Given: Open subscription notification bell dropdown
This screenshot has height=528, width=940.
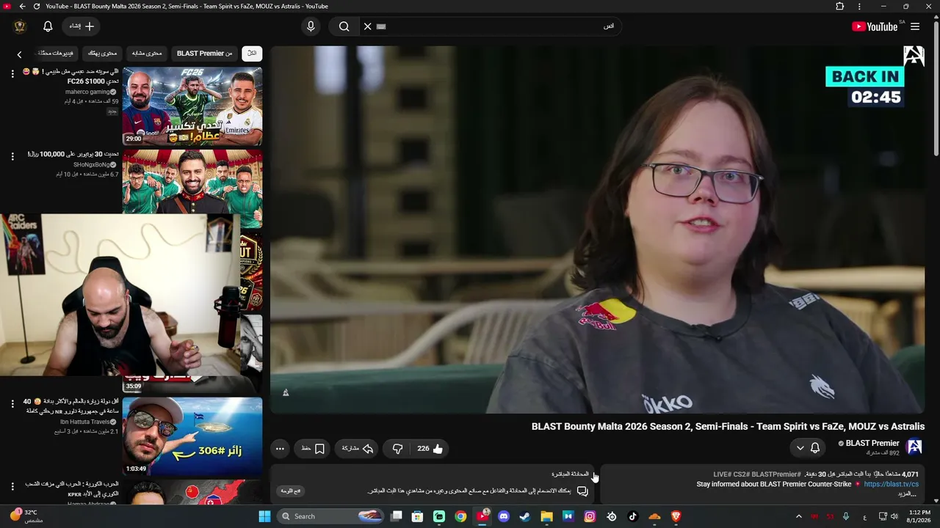Looking at the screenshot, I should click(x=808, y=448).
